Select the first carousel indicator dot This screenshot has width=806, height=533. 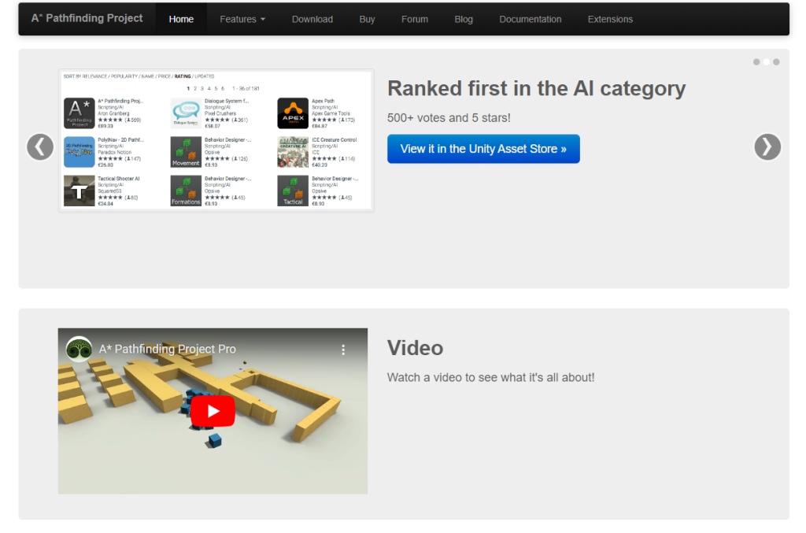[x=756, y=61]
